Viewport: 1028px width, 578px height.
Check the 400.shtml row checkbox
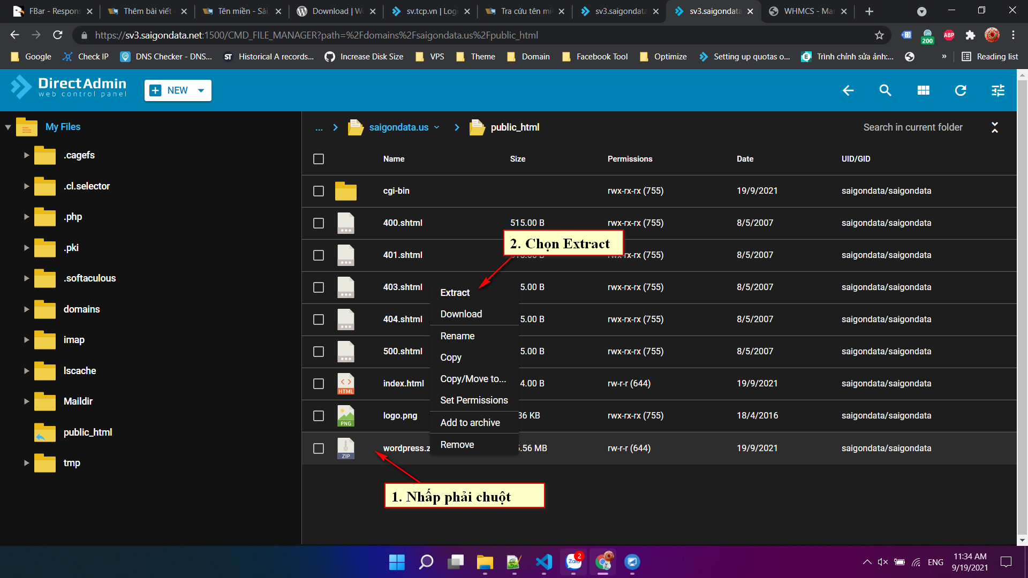coord(319,223)
